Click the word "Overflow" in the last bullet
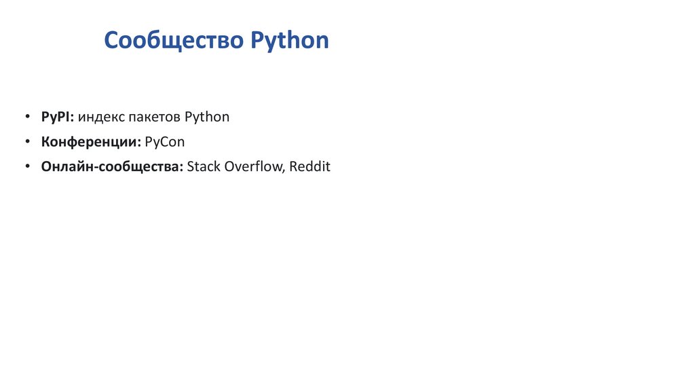This screenshot has width=695, height=390. [x=252, y=167]
